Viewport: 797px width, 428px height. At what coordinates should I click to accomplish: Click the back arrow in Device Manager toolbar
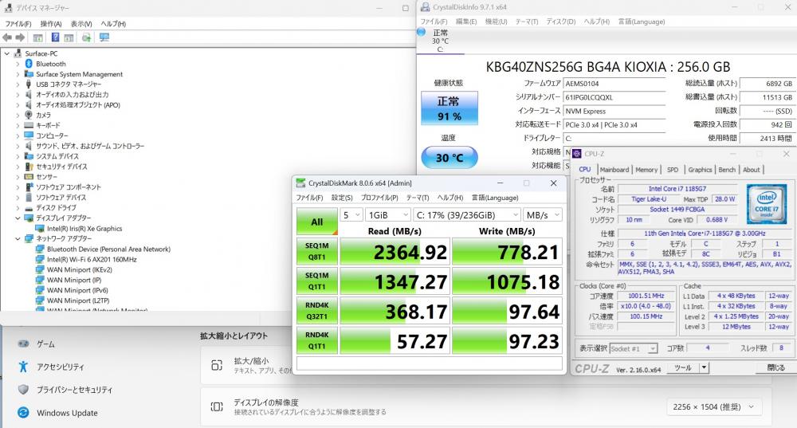7,37
